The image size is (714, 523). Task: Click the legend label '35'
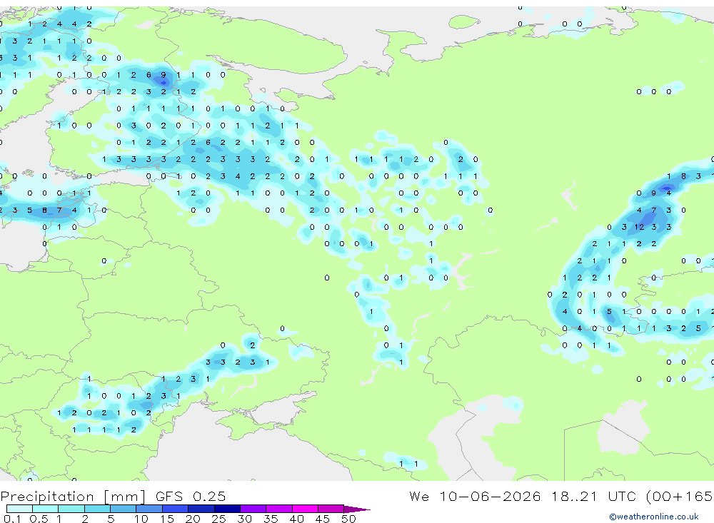point(271,519)
